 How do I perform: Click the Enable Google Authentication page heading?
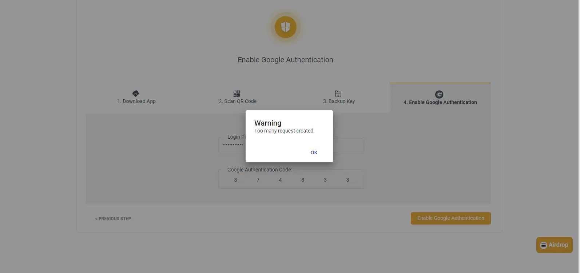point(286,60)
